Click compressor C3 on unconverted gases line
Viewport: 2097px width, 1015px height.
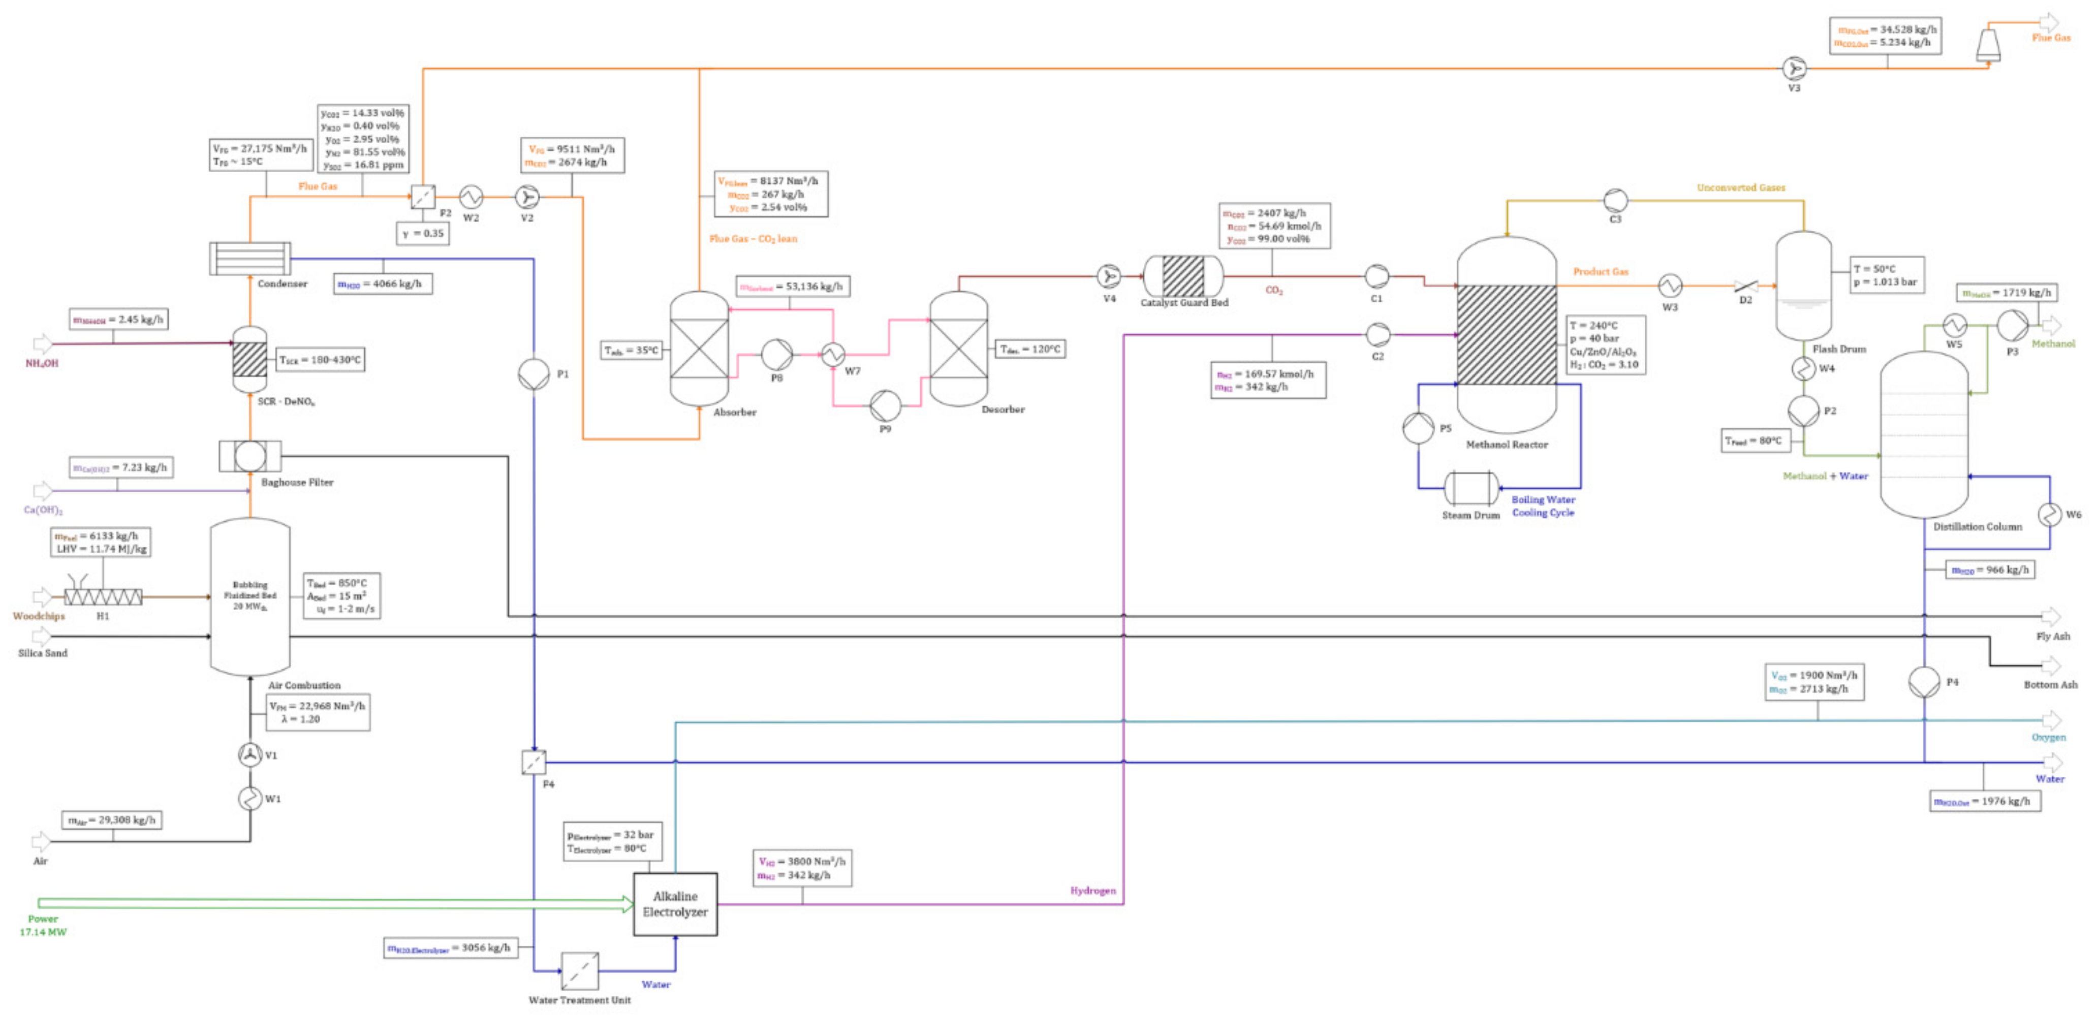pyautogui.click(x=1615, y=200)
